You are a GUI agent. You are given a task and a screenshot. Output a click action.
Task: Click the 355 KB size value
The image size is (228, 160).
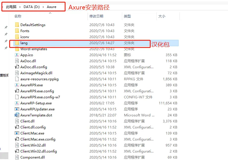click(x=171, y=55)
